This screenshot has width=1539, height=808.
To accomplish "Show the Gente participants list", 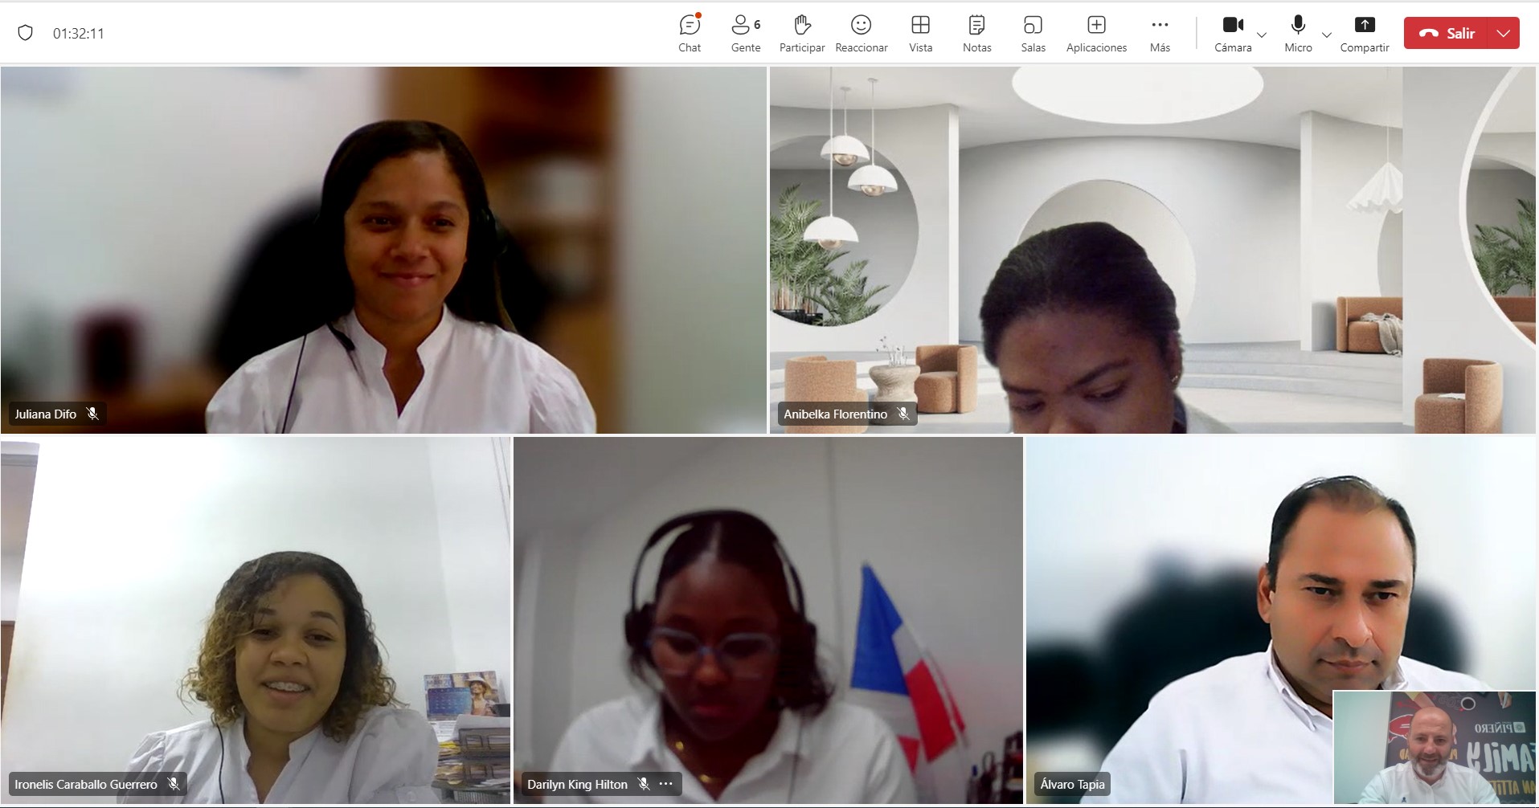I will click(x=745, y=34).
